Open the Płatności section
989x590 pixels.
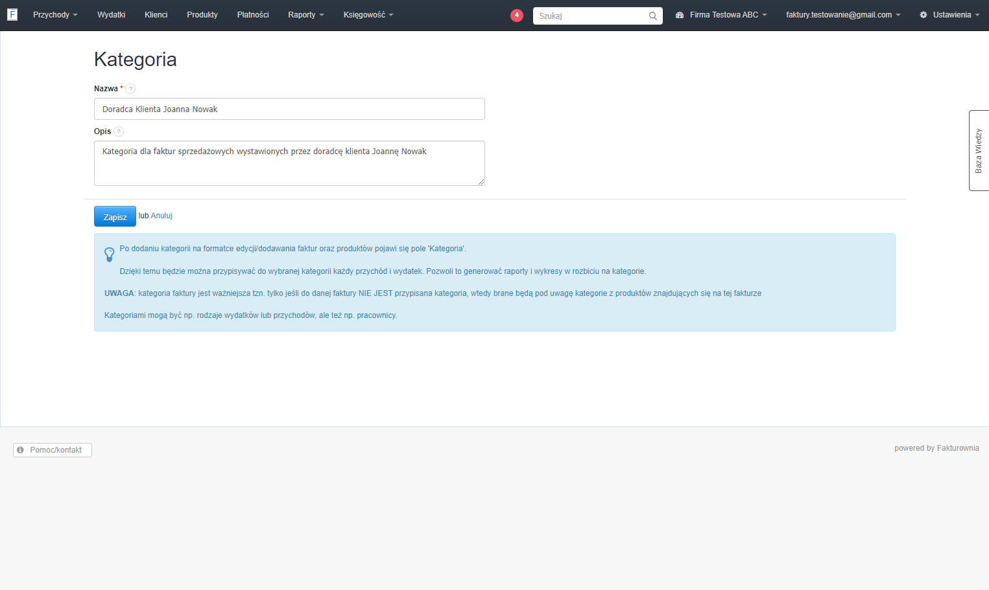[x=253, y=15]
